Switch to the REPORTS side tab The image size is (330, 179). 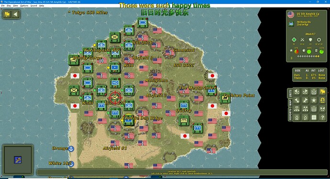coord(290,114)
